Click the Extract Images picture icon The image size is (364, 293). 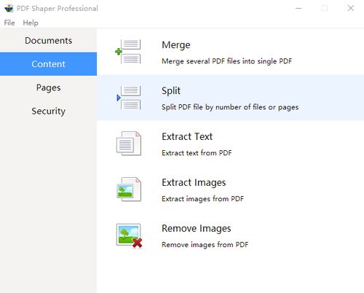[x=129, y=190]
